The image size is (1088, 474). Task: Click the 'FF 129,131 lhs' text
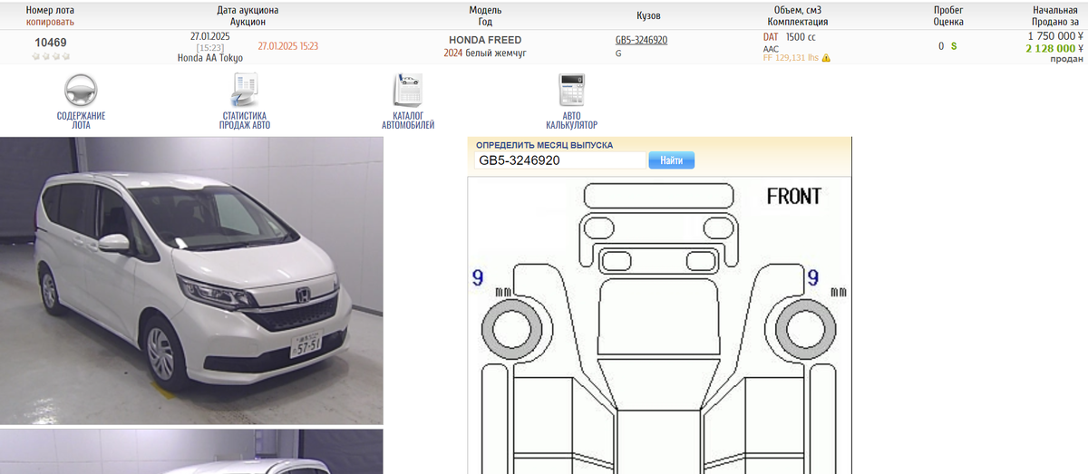point(791,58)
